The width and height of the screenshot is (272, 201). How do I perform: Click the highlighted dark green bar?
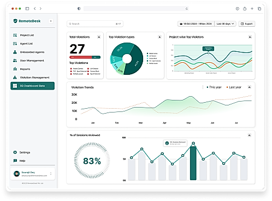[x=193, y=163]
